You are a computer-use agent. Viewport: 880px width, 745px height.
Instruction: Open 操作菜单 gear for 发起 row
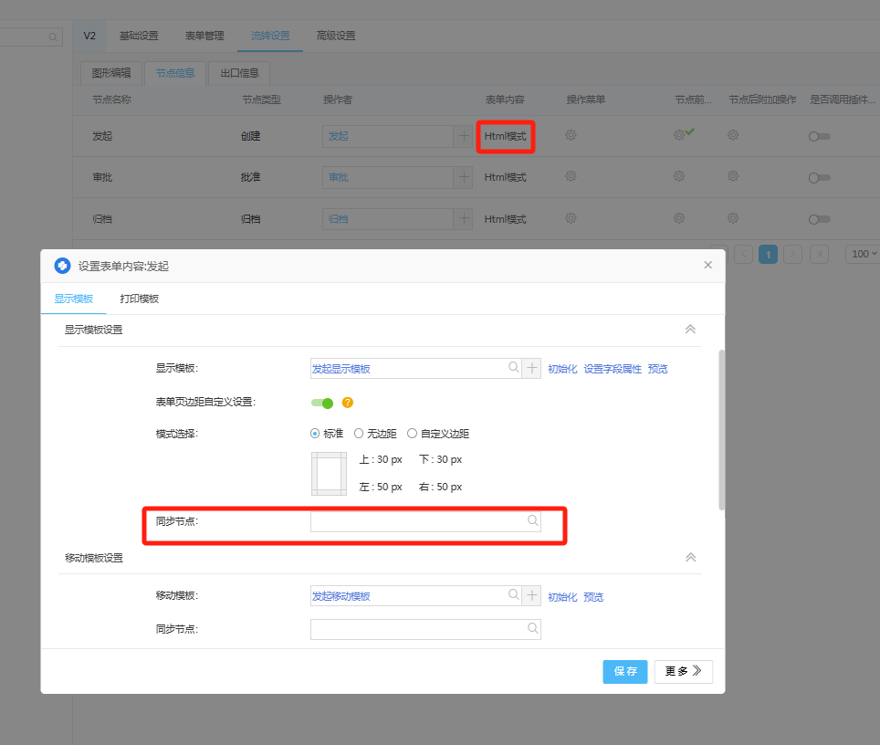(x=571, y=135)
